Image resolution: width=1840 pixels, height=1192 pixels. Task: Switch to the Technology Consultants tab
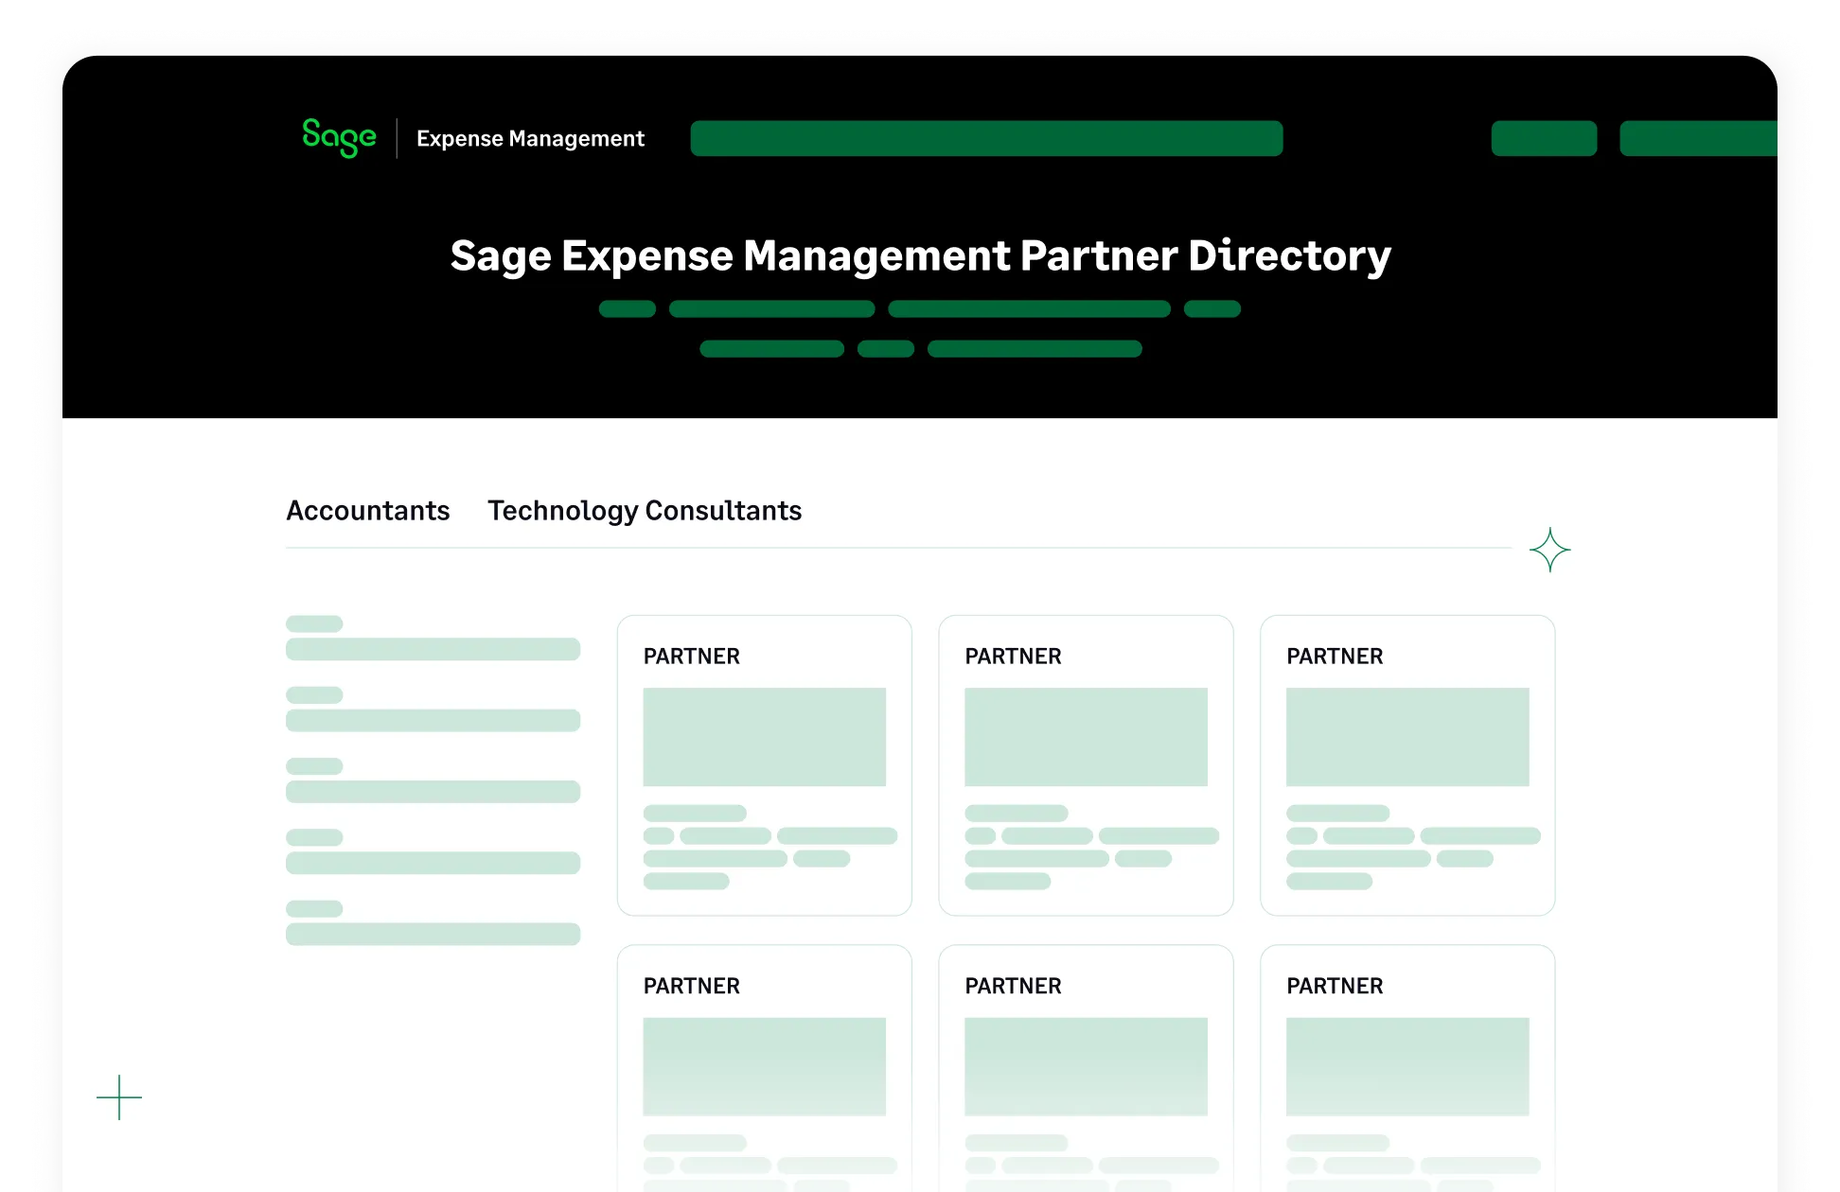644,511
